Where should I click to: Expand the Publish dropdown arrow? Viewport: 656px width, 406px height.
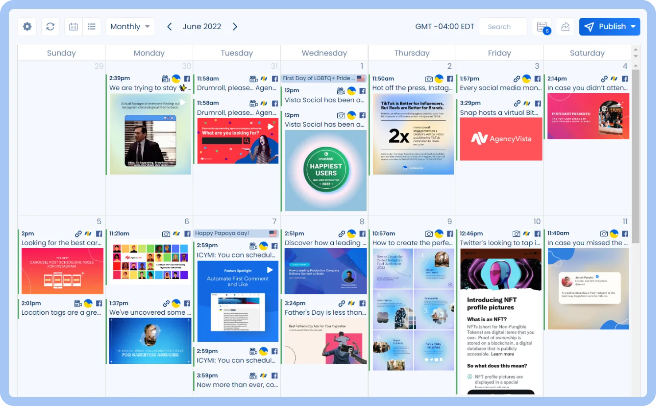coord(633,27)
